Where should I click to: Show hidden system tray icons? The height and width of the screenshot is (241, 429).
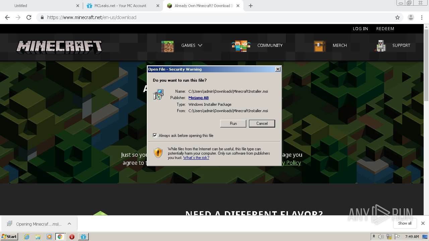374,237
